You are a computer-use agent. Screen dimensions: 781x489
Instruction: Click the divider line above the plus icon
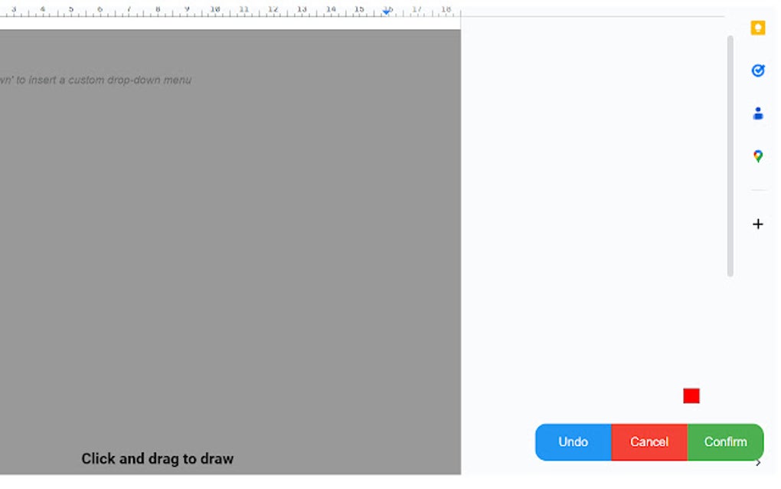click(757, 190)
